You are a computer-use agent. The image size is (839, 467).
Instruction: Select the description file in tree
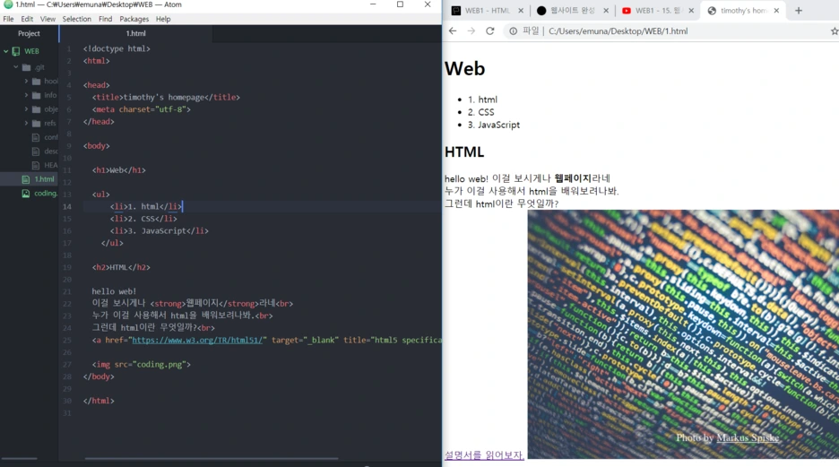point(51,151)
